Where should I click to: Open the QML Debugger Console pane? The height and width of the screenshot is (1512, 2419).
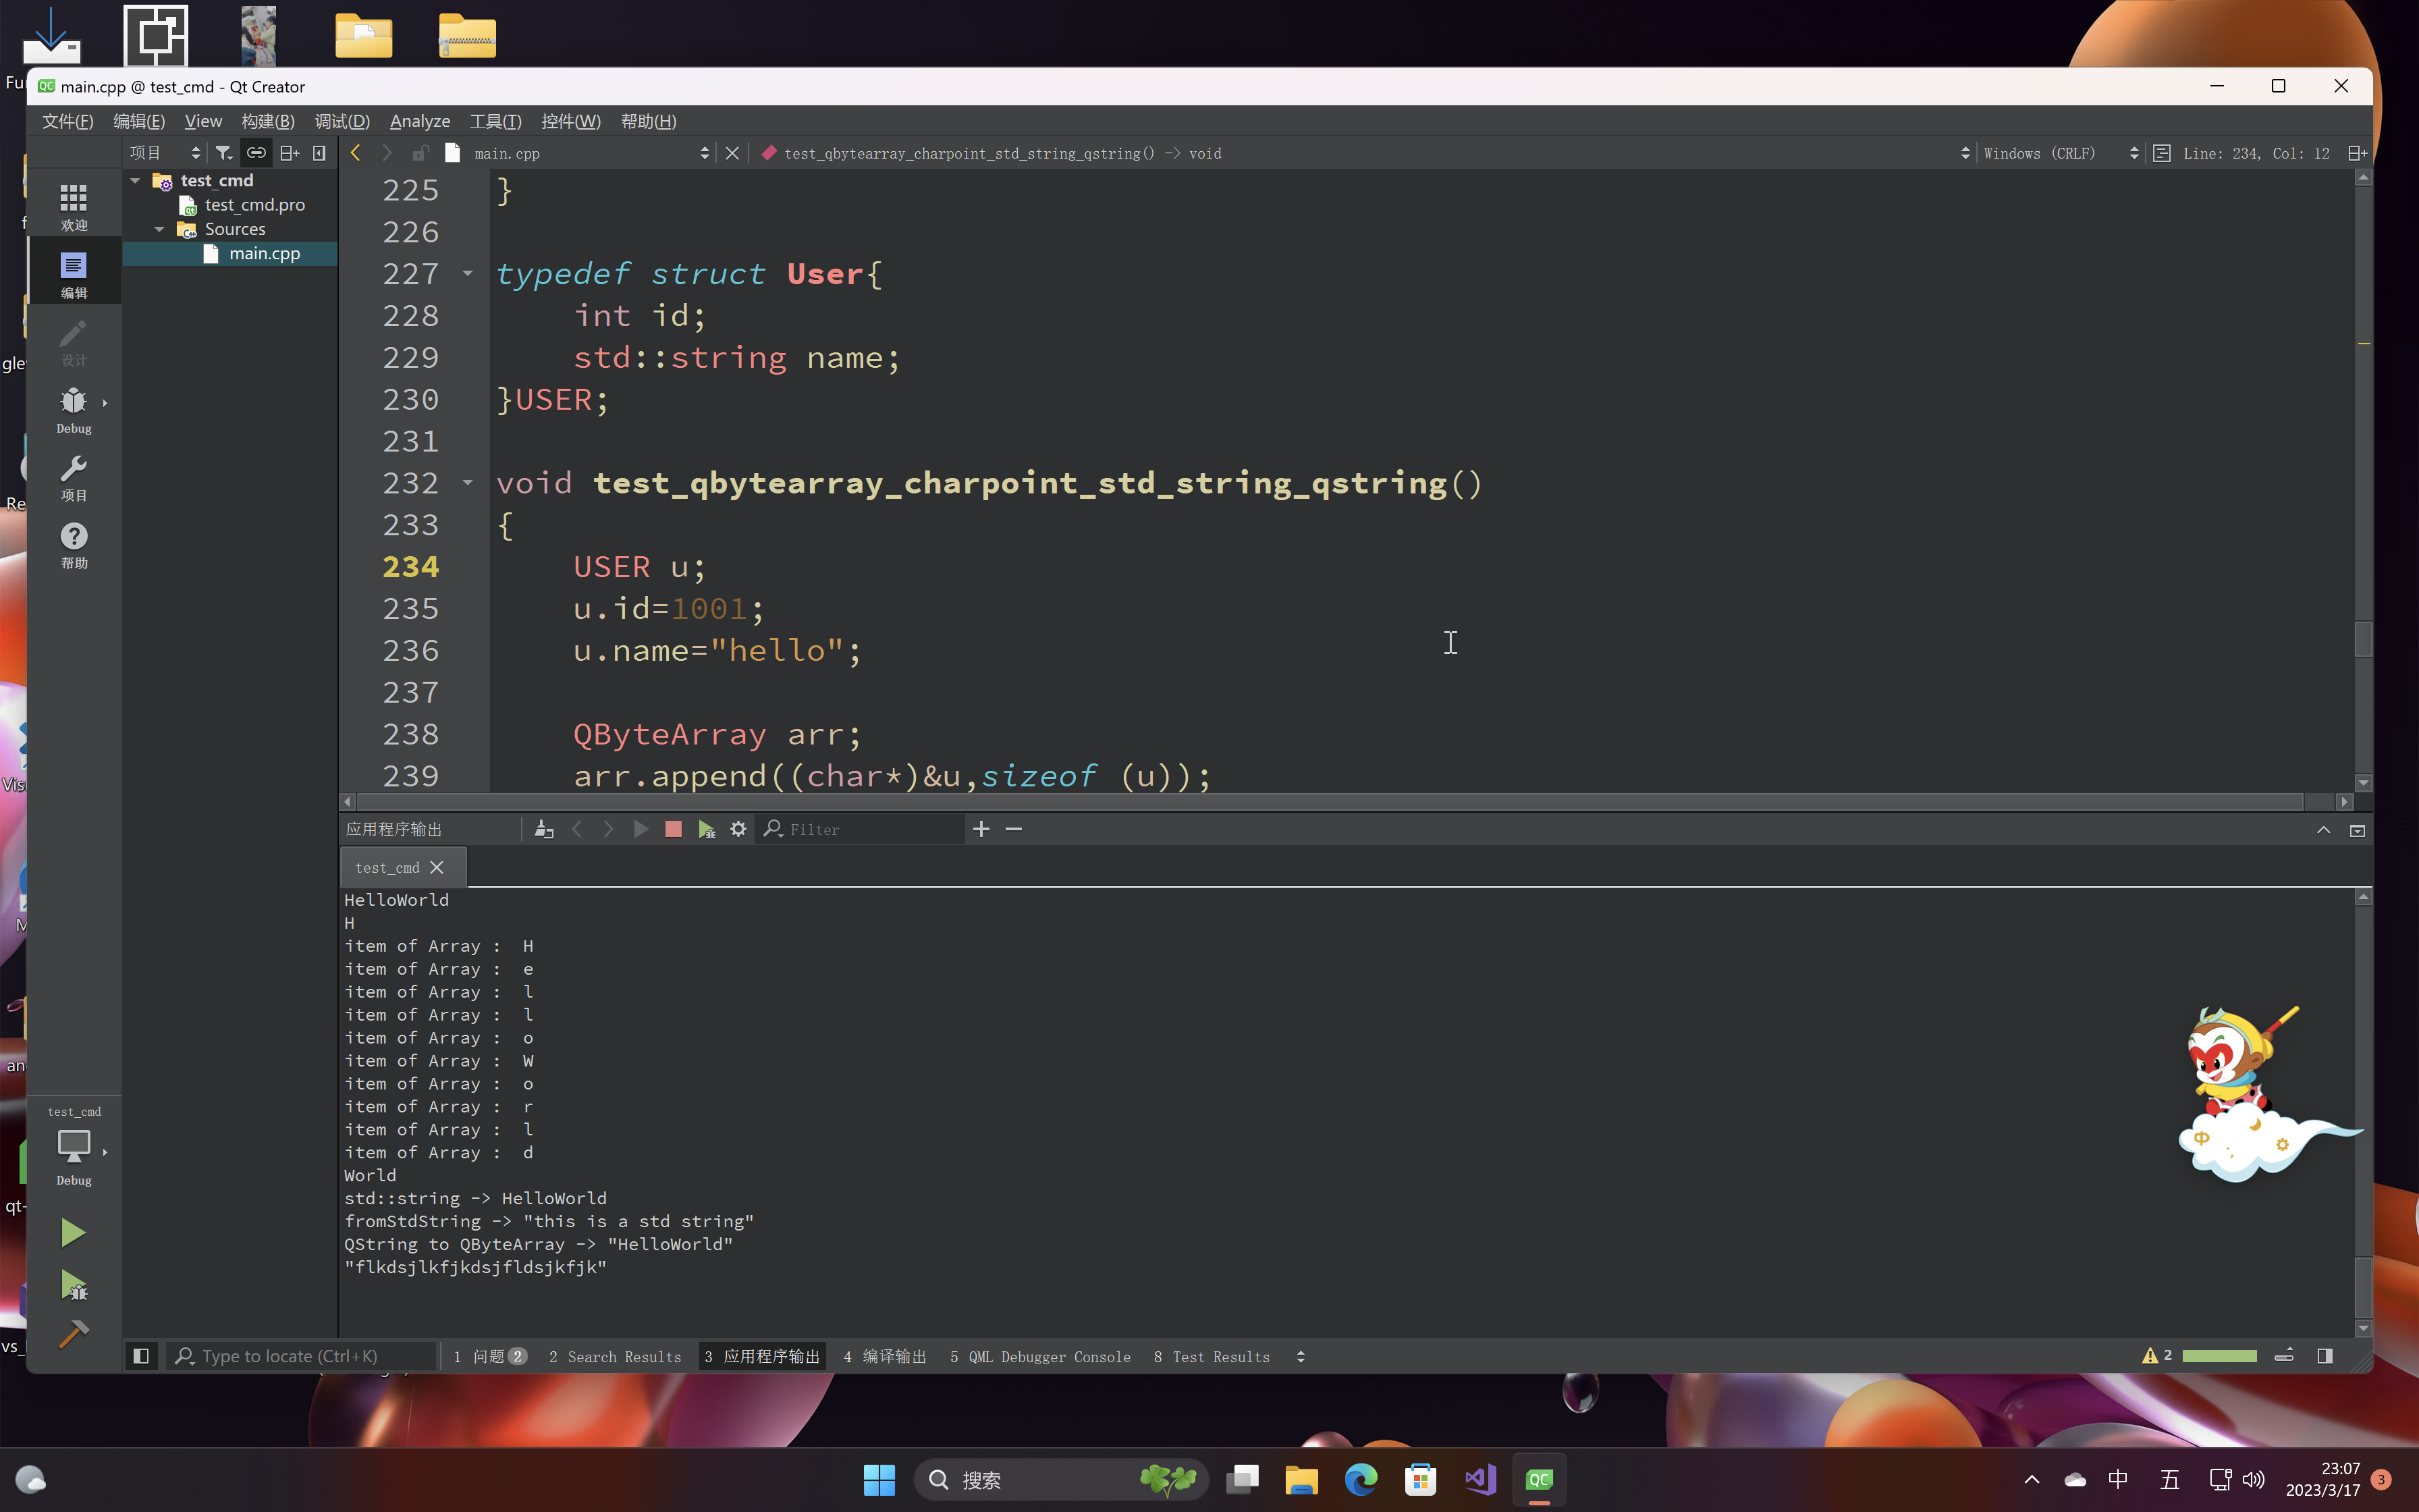1041,1356
